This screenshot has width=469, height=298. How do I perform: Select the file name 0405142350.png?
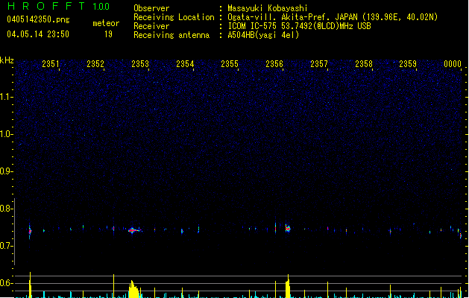pos(38,19)
